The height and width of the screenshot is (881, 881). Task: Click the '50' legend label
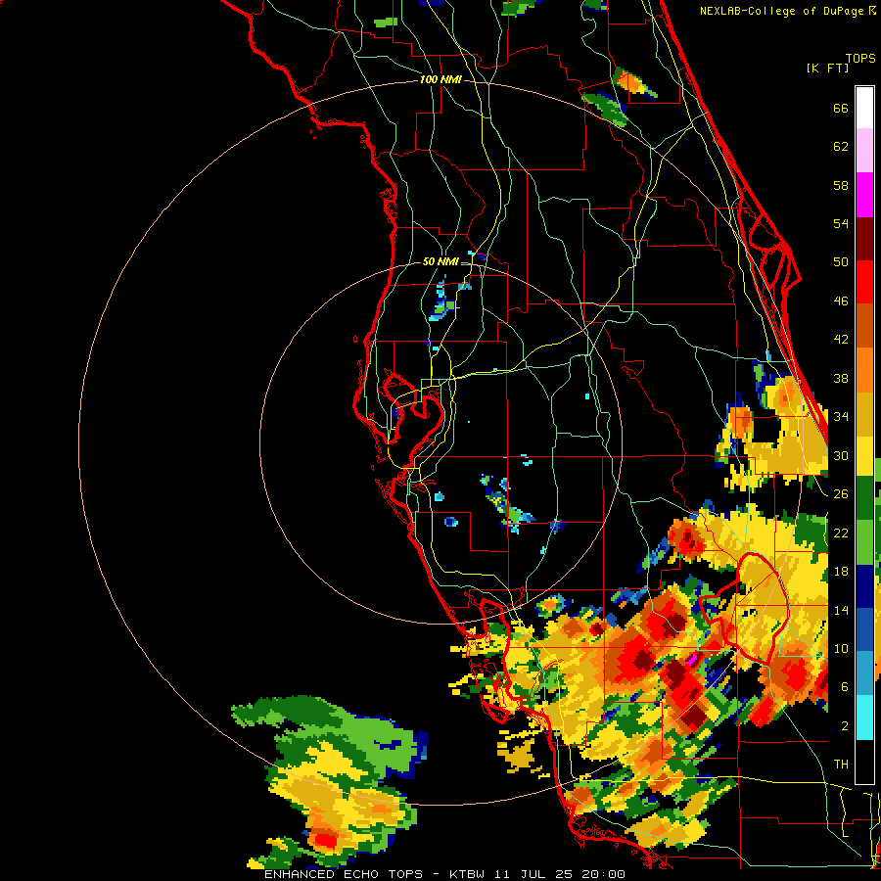click(841, 262)
